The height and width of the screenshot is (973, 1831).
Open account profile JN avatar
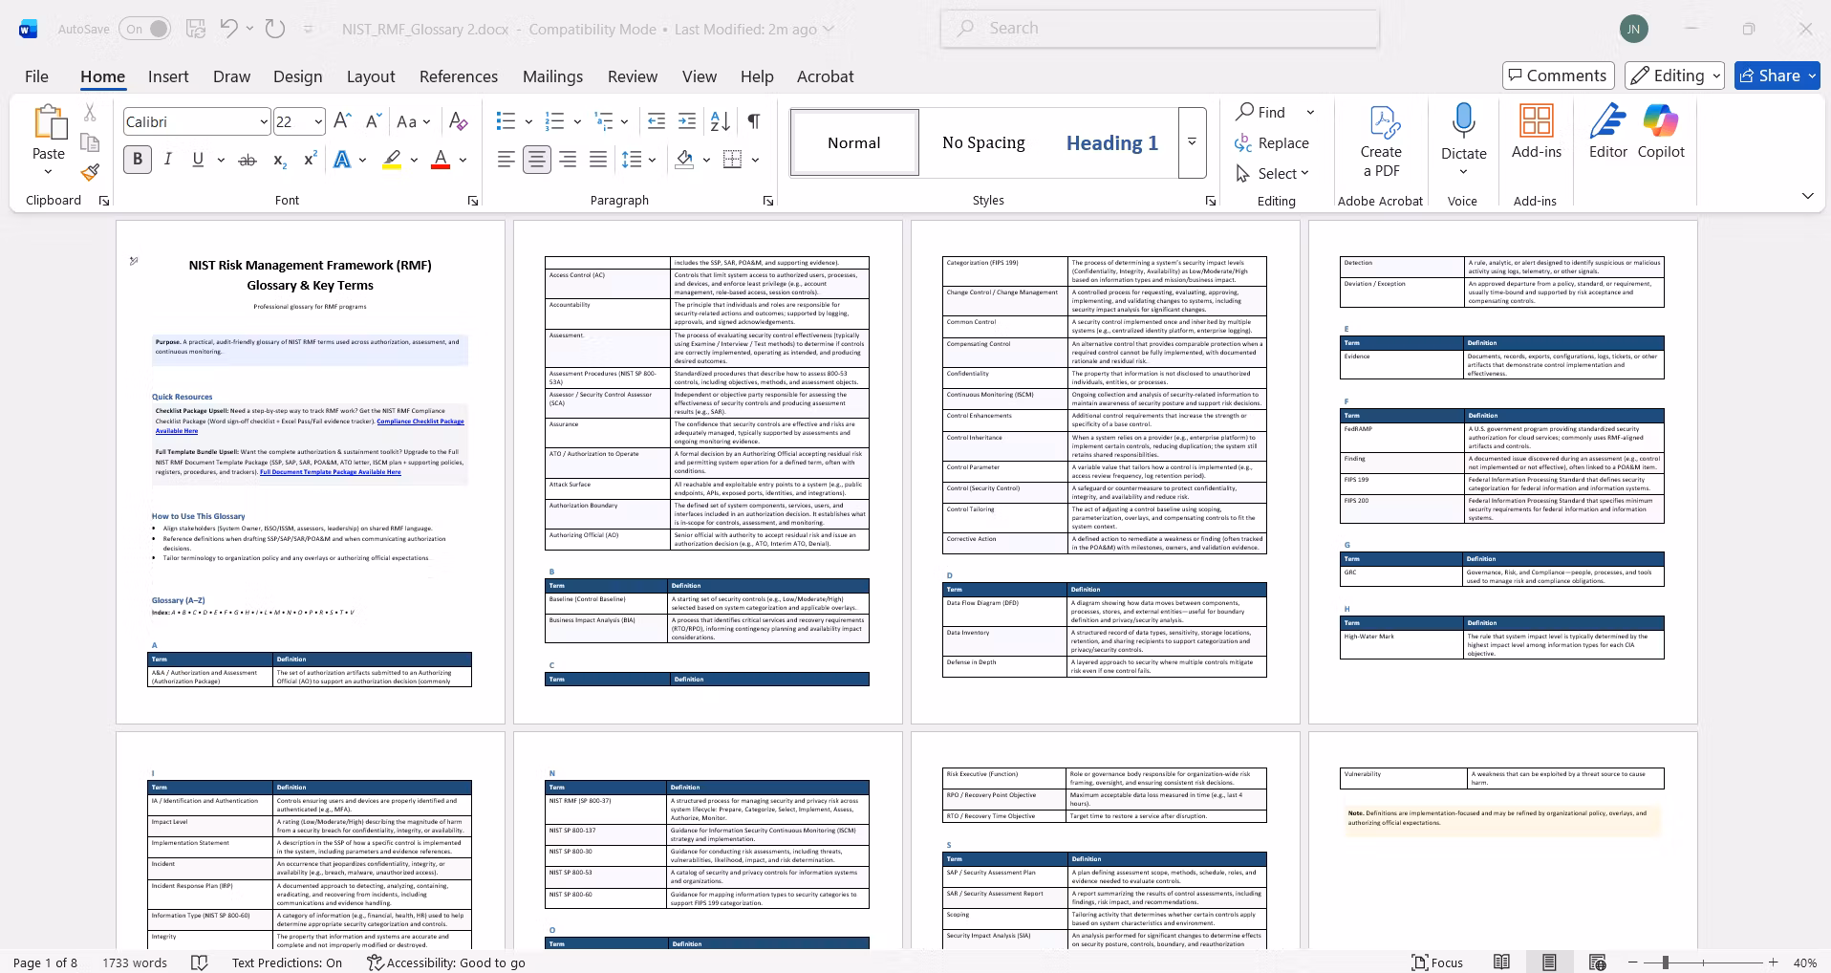pos(1634,29)
